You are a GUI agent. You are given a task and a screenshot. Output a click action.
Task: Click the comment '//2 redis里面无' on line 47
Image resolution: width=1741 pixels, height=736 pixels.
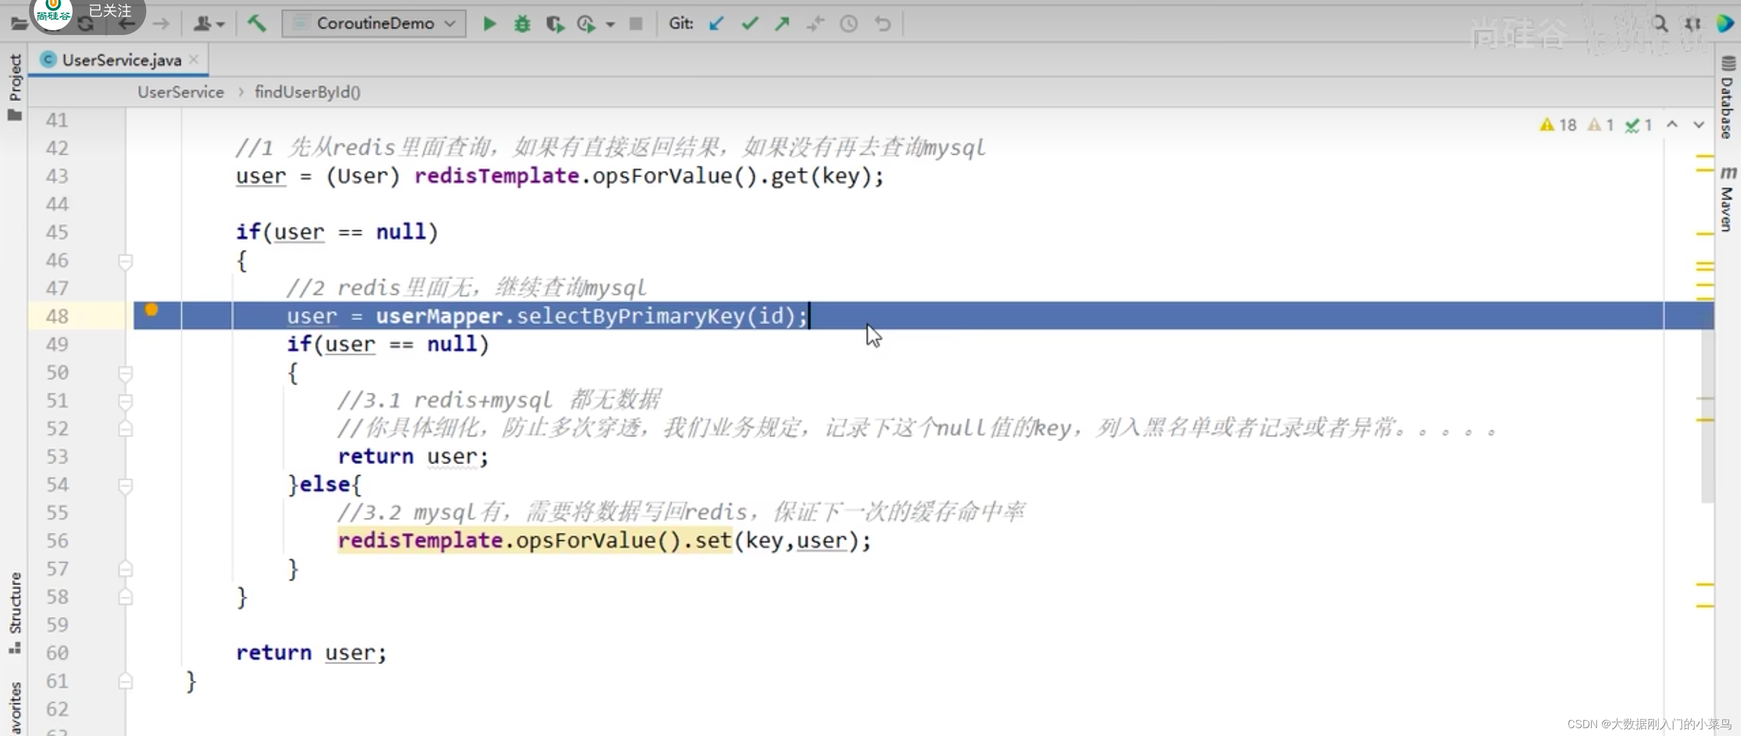pyautogui.click(x=466, y=289)
